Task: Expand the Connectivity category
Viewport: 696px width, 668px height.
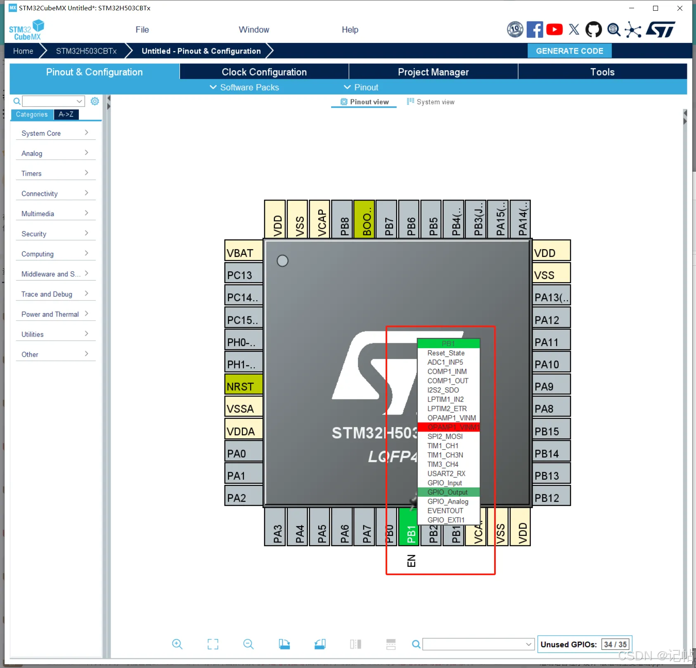Action: coord(55,194)
